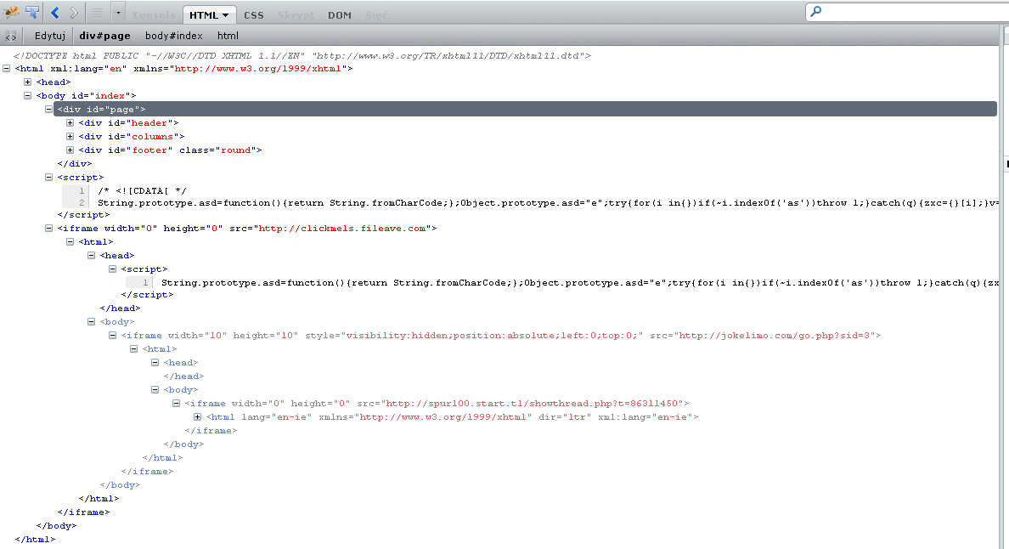Select the /* <![CDATA[ */ script line
The width and height of the screenshot is (1009, 549).
(142, 191)
